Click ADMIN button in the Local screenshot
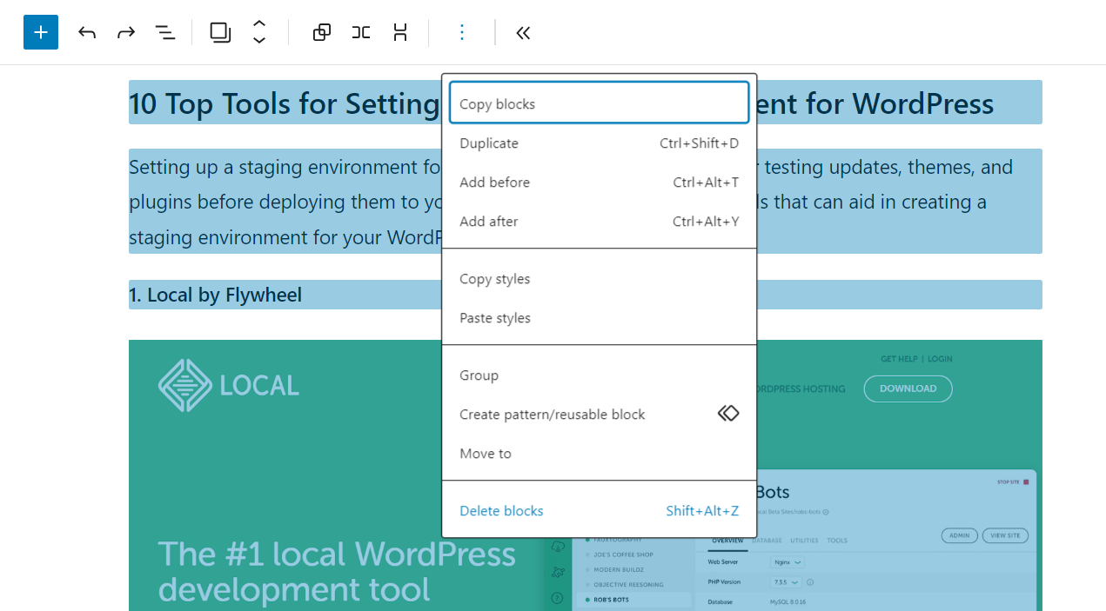The width and height of the screenshot is (1106, 611). click(x=959, y=535)
